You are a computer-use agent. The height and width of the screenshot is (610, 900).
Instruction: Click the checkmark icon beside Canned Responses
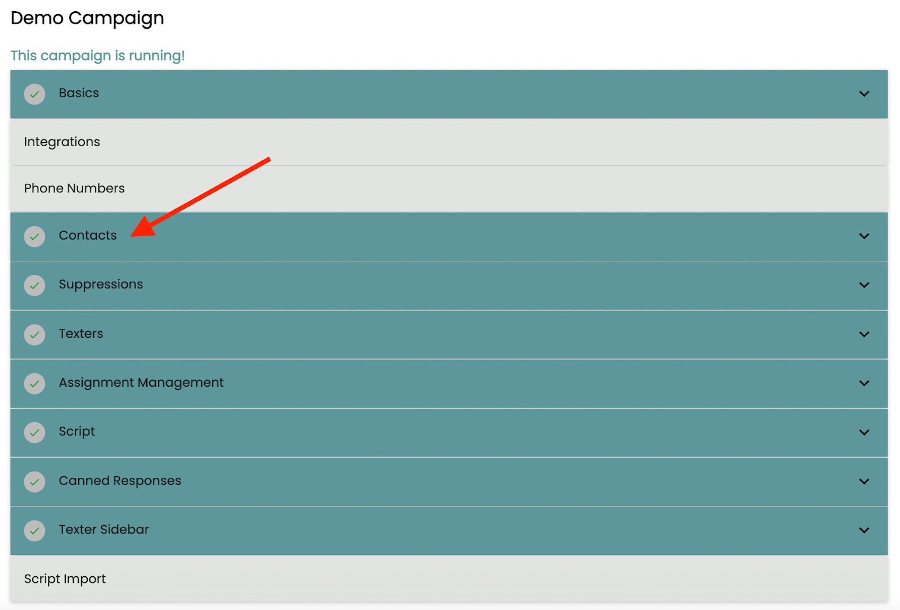[34, 482]
